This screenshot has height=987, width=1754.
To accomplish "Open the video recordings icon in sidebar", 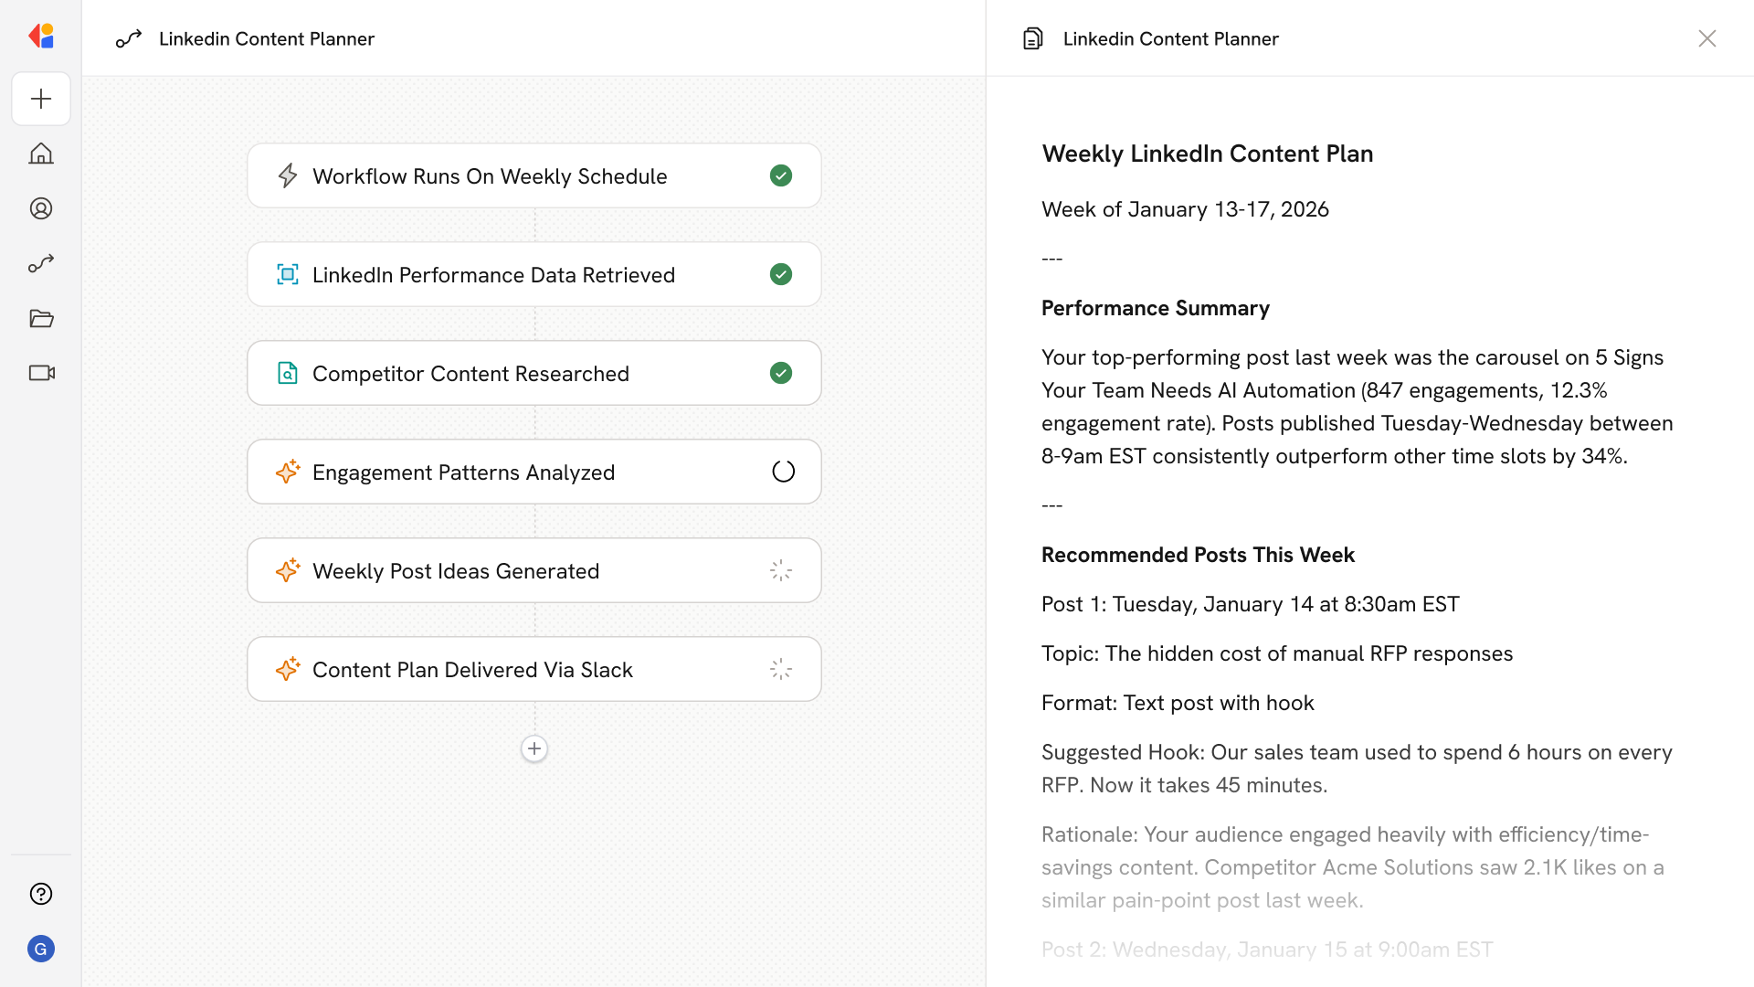I will pos(41,373).
